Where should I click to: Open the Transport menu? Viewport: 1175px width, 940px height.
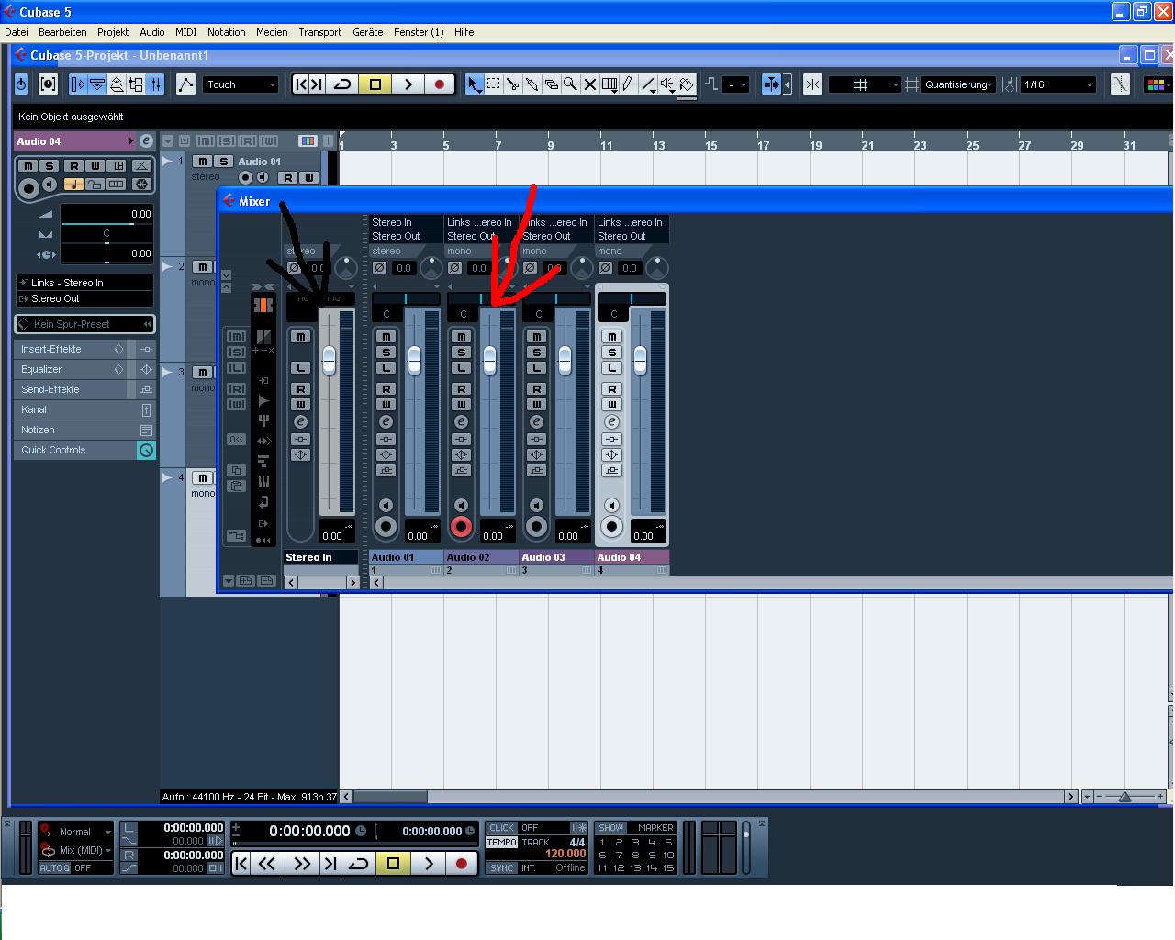319,32
